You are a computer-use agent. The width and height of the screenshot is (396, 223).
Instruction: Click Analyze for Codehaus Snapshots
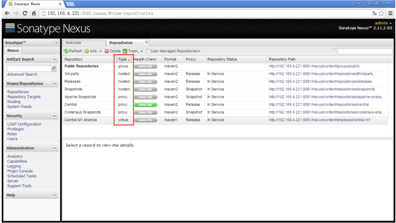[146, 112]
